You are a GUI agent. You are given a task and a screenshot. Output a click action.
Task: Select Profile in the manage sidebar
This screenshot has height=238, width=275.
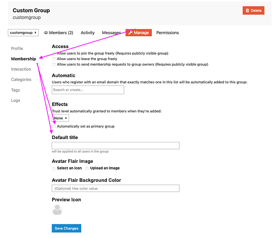[17, 49]
